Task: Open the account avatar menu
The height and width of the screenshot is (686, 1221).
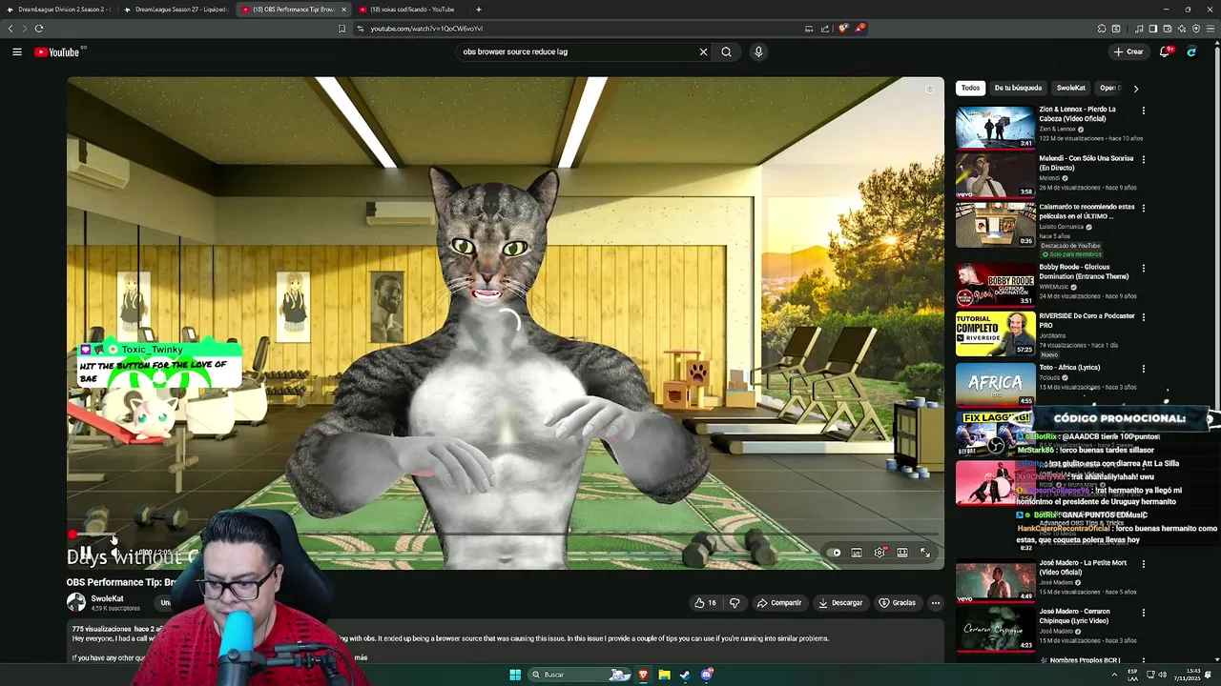Action: click(1191, 51)
